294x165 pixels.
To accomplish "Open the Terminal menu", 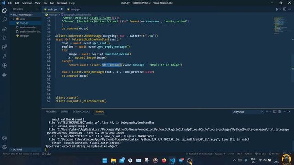I will point(62,3).
